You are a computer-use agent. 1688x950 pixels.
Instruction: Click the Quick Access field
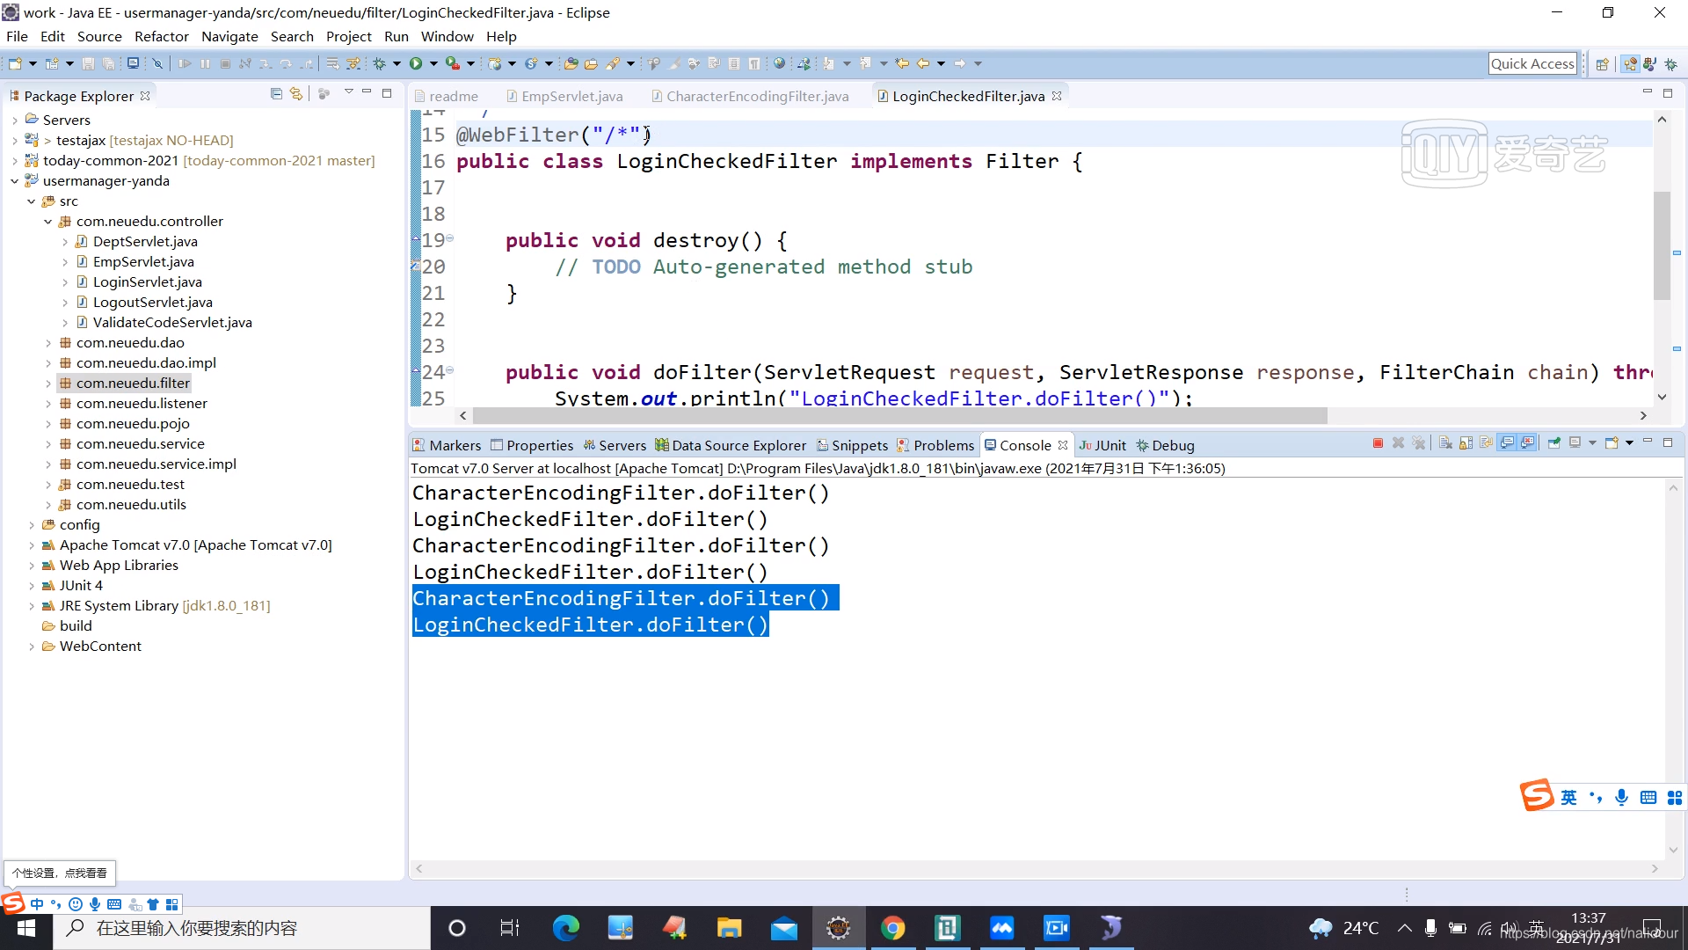1532,63
